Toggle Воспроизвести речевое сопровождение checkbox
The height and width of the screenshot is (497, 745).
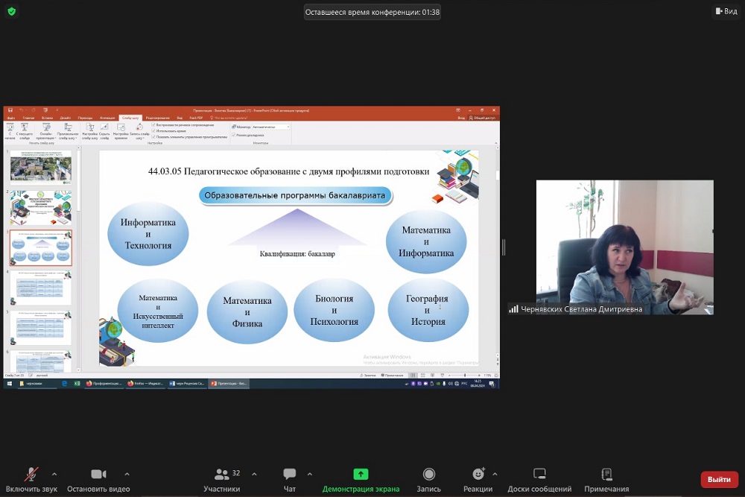pos(153,125)
